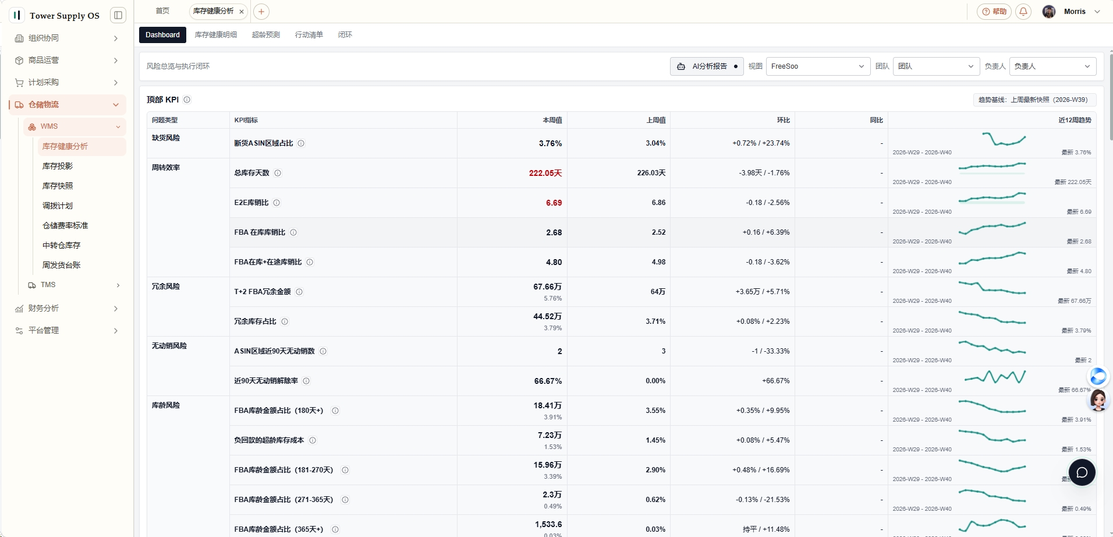
Task: Switch to 超龄预测 tab
Action: pyautogui.click(x=266, y=35)
